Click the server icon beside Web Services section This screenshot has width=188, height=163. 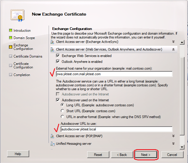52,50
